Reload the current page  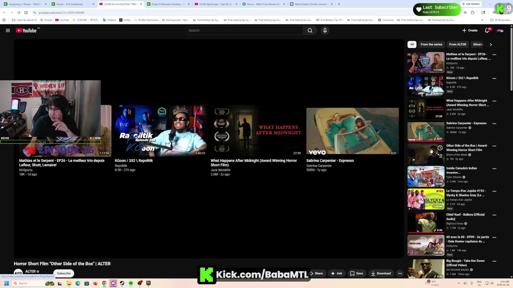coord(18,12)
